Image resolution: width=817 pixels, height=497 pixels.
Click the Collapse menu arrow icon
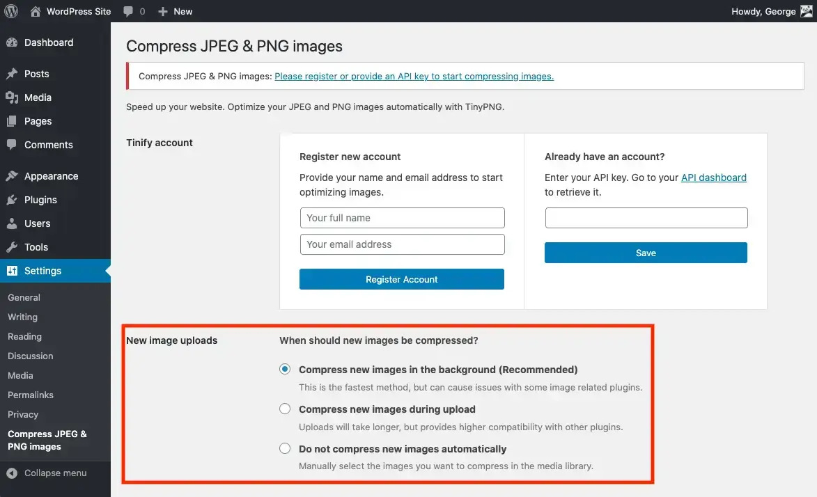(x=12, y=473)
